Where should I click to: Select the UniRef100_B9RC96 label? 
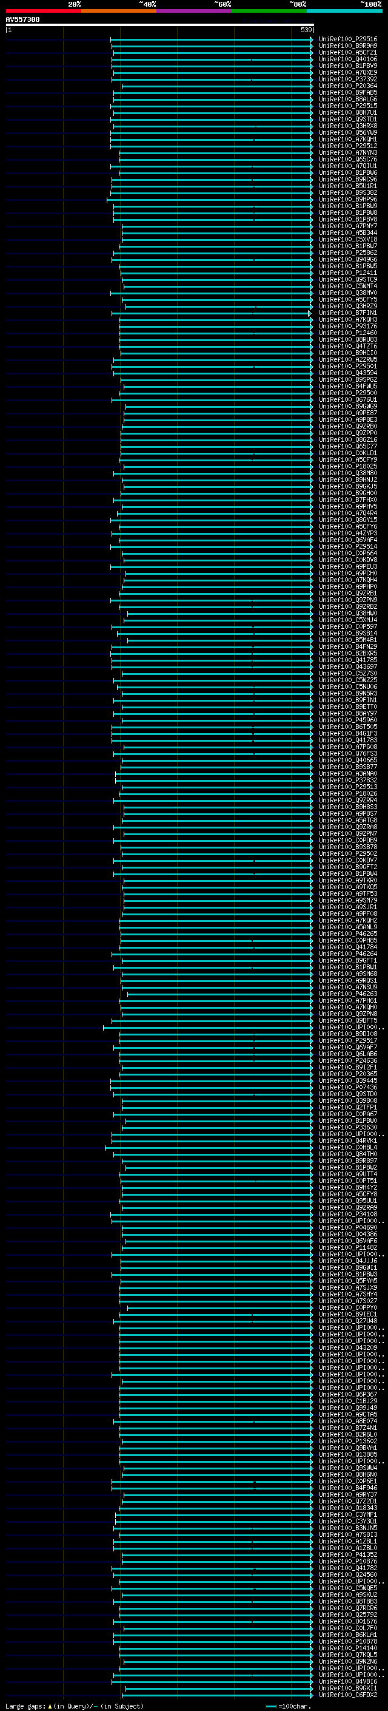[347, 179]
